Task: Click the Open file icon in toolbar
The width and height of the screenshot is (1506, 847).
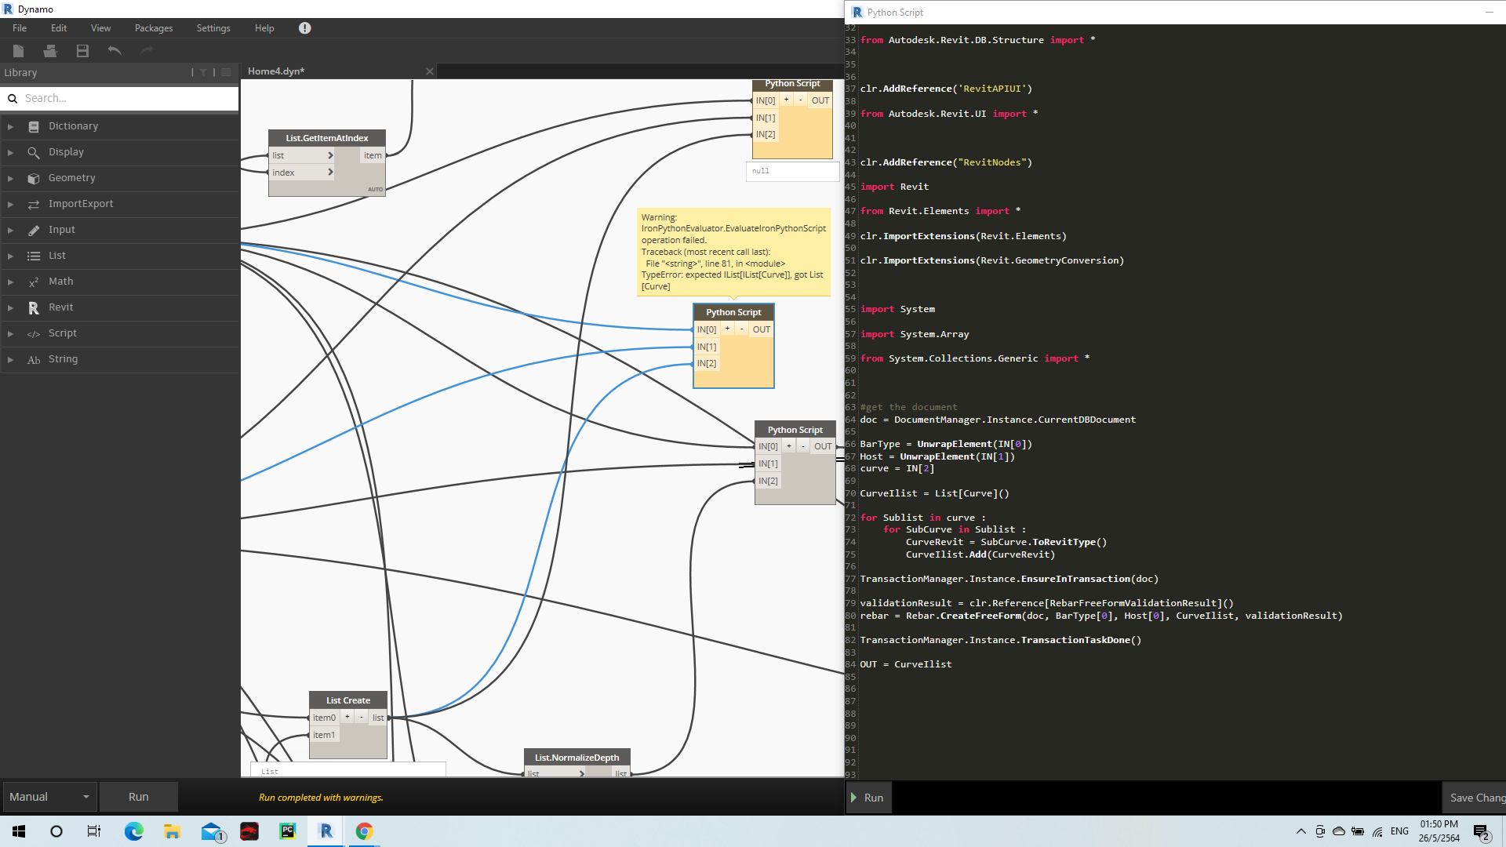Action: pyautogui.click(x=50, y=51)
